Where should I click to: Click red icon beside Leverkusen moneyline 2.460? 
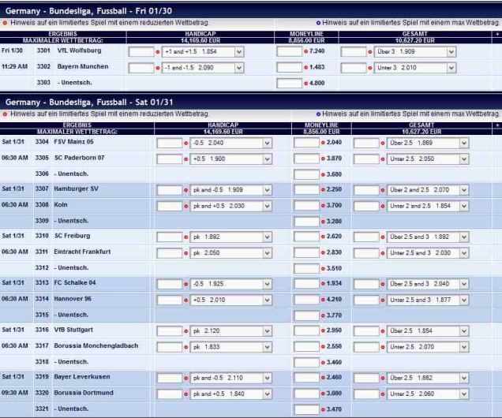point(323,378)
